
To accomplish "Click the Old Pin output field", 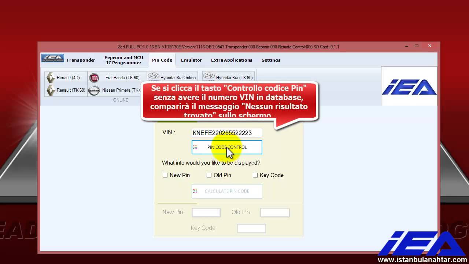I will click(x=275, y=212).
